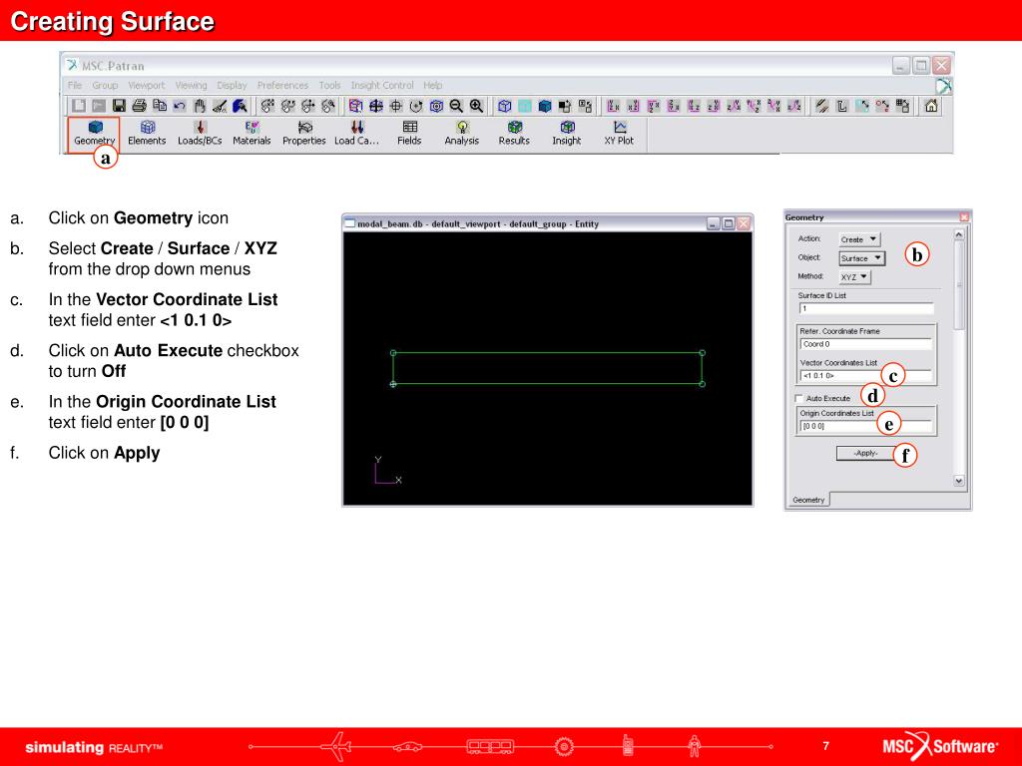Click the Print toolbar icon
This screenshot has height=766, width=1022.
tap(139, 106)
